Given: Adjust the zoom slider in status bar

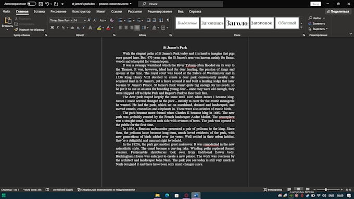Looking at the screenshot, I should (x=326, y=190).
